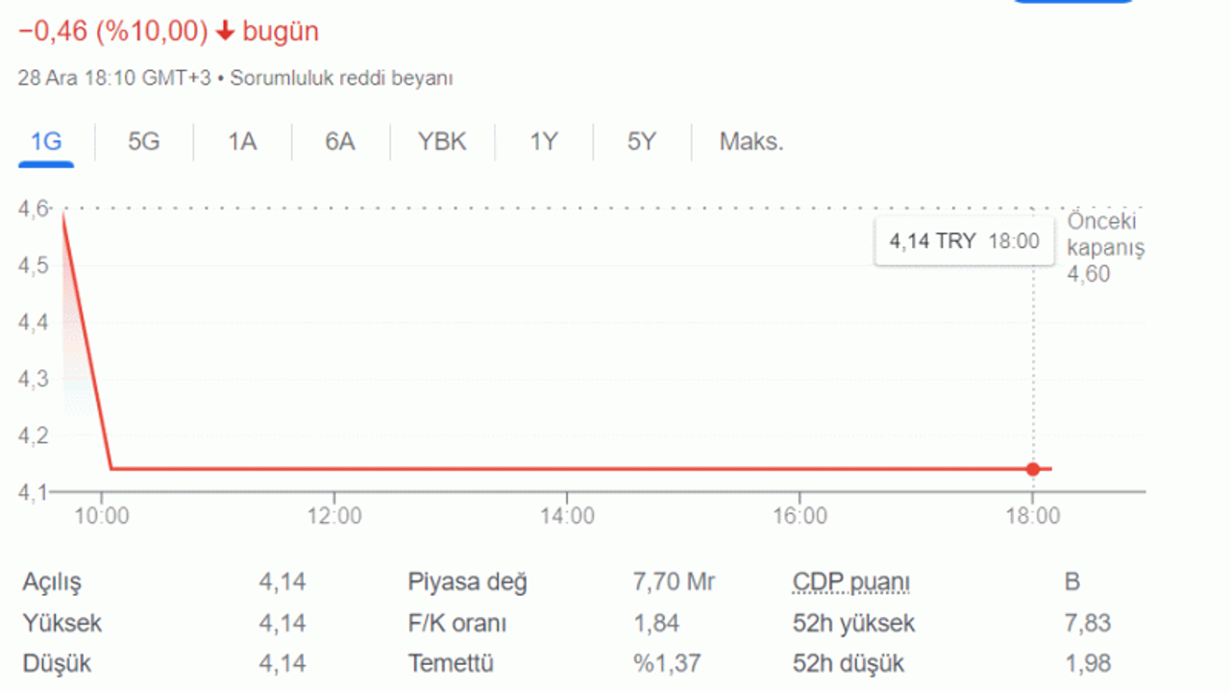
Task: Switch to the 1Y chart tab
Action: (x=544, y=142)
